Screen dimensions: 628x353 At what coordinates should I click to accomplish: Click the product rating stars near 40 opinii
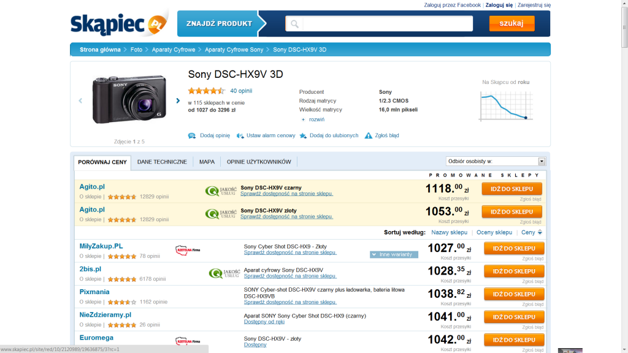[207, 91]
